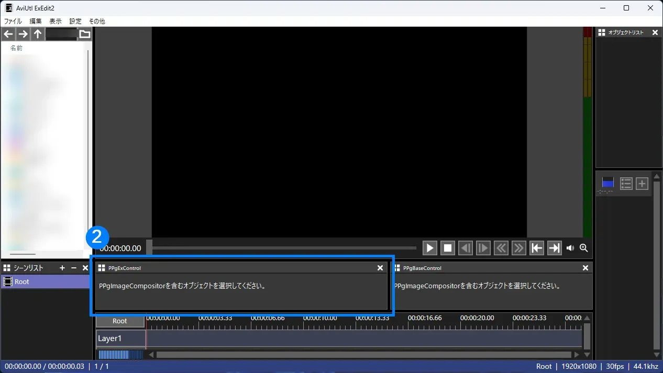Click the 44.1khz entry in status bar

646,366
